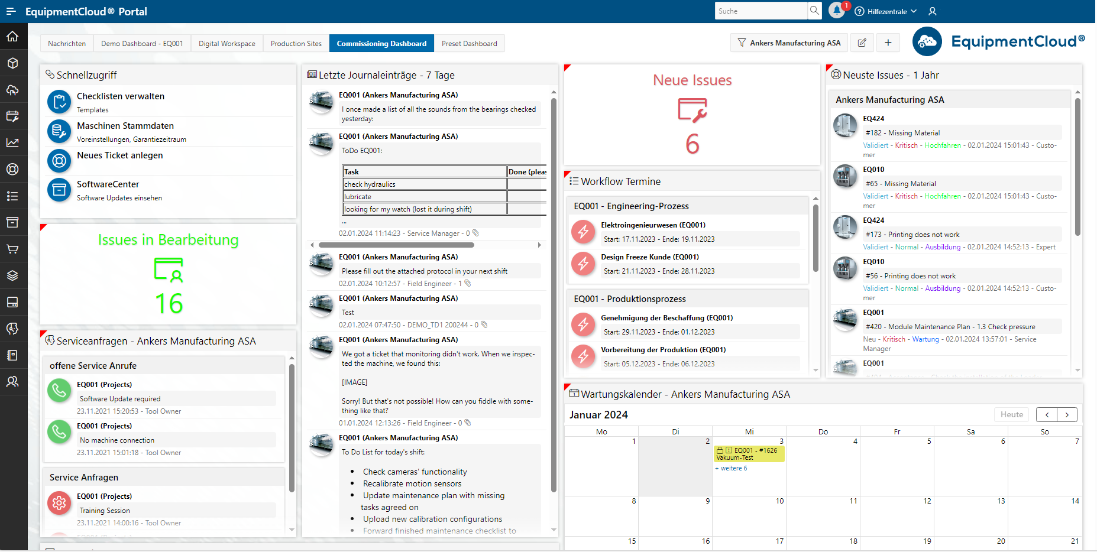Expand the Hilfezentrale dropdown

pos(886,11)
